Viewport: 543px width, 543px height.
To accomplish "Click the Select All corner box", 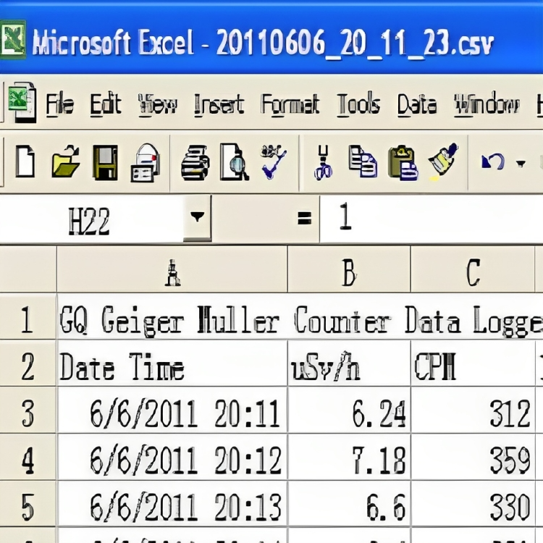I will (x=28, y=269).
